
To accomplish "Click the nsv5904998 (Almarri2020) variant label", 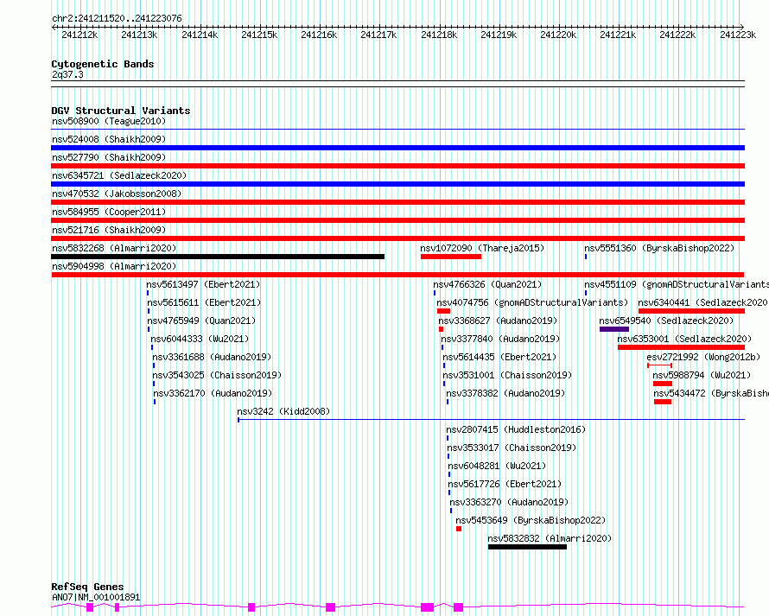I will [x=114, y=266].
